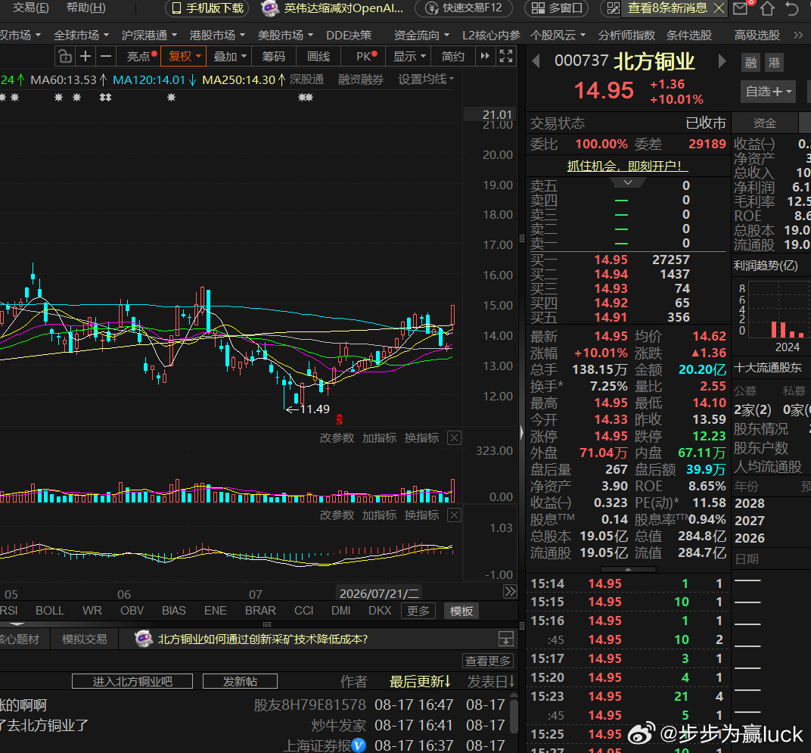811x753 pixels.
Task: Close the MACD indicator panel
Action: pos(454,515)
